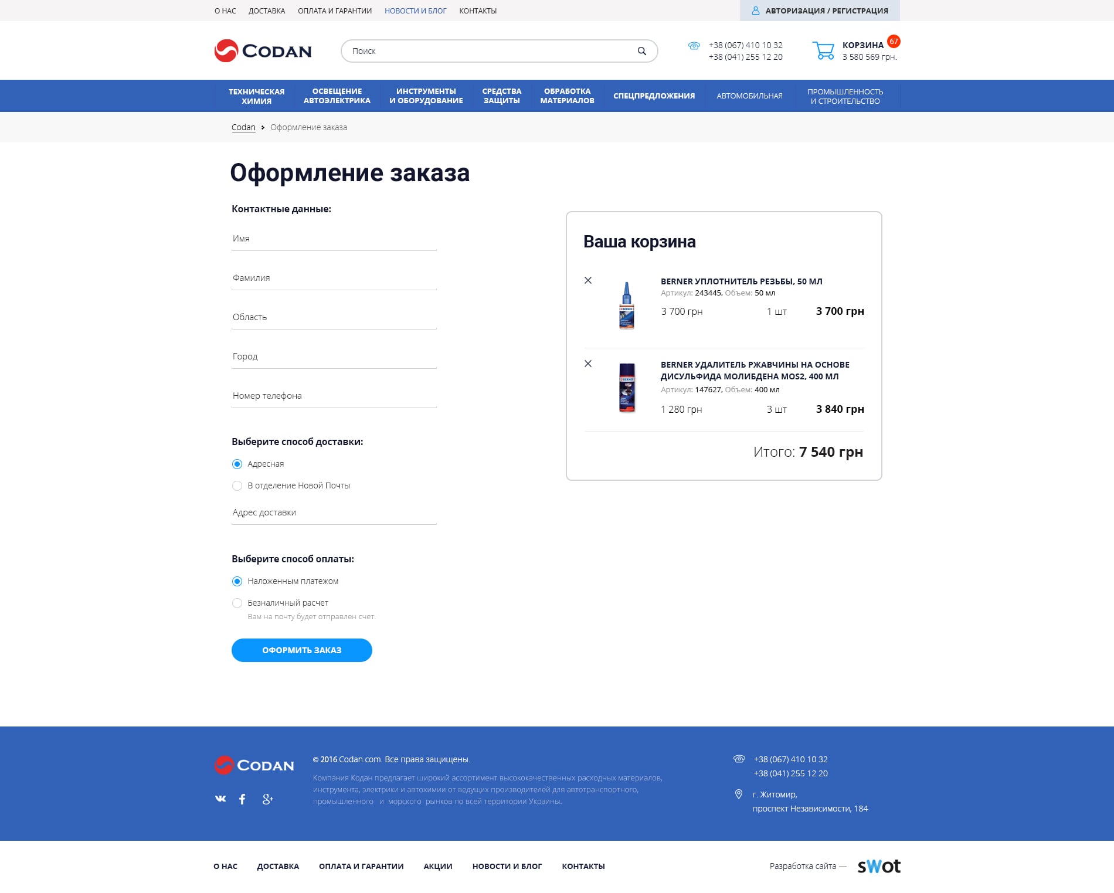Select 'Адресная' delivery option
The image size is (1114, 893).
click(x=237, y=464)
